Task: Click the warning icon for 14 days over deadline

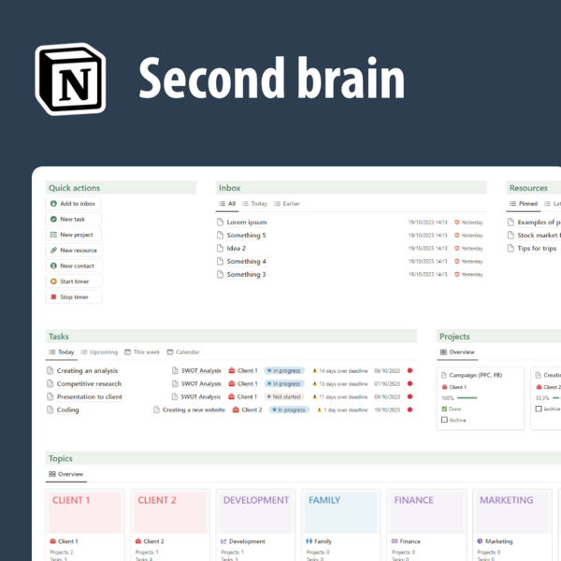Action: tap(314, 370)
